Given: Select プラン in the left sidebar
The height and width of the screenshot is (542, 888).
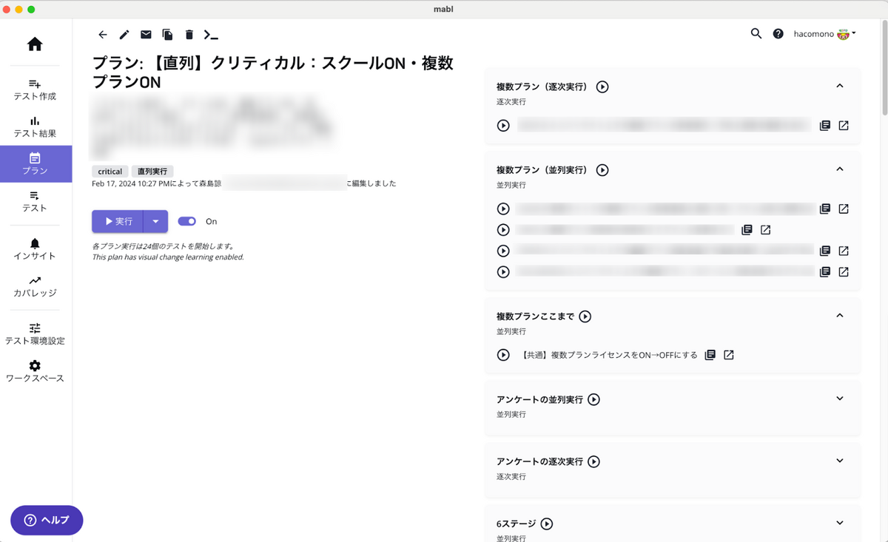Looking at the screenshot, I should tap(36, 163).
